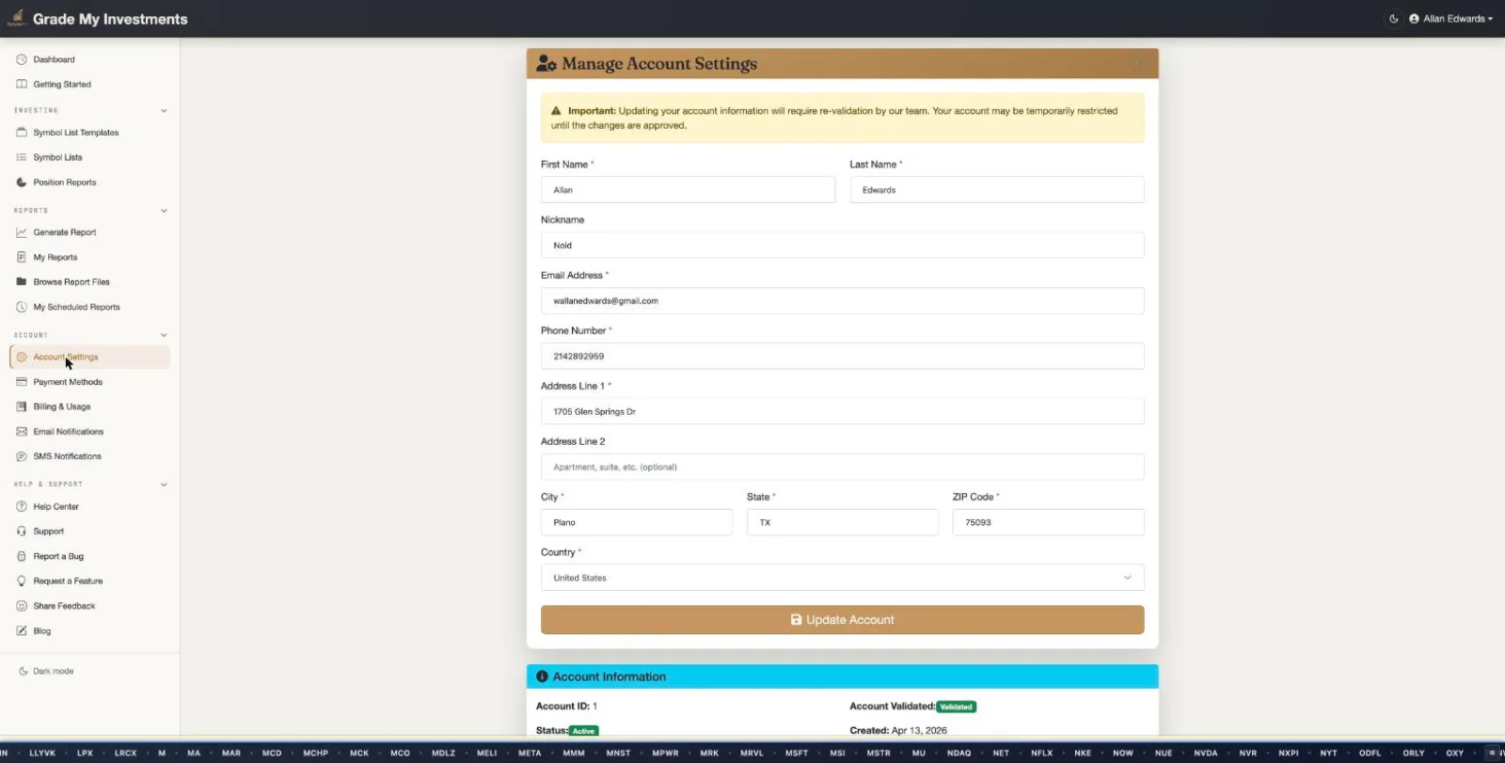The image size is (1505, 763).
Task: Click the Phone Number field
Action: click(x=842, y=357)
